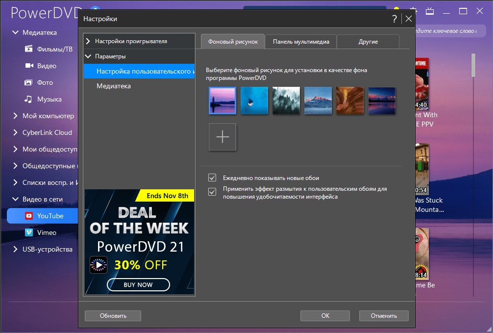Expand Общедоступные node
This screenshot has height=333, width=493.
click(15, 166)
